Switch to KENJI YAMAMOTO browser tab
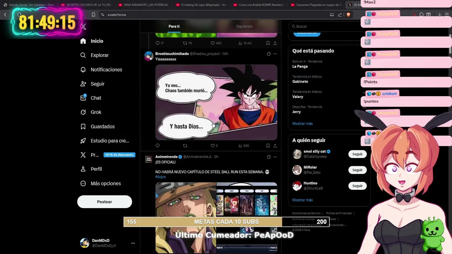This screenshot has height=254, width=452. click(144, 5)
